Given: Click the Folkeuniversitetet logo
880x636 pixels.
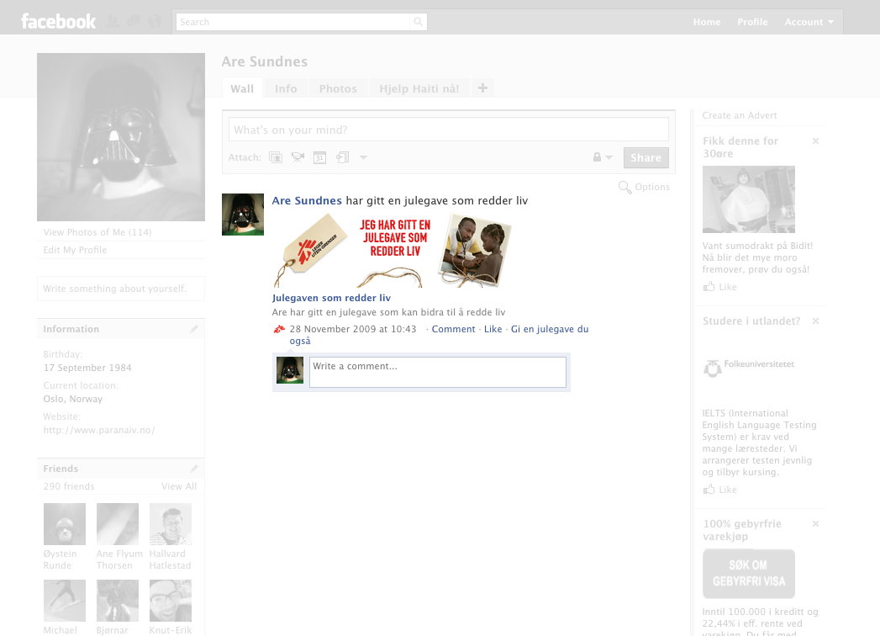Looking at the screenshot, I should coord(749,368).
